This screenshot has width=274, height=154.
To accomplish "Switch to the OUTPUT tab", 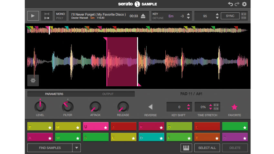I will [108, 94].
